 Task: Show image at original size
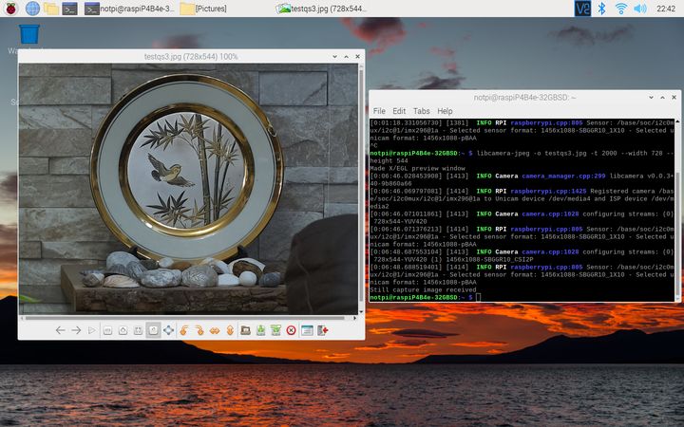click(153, 331)
